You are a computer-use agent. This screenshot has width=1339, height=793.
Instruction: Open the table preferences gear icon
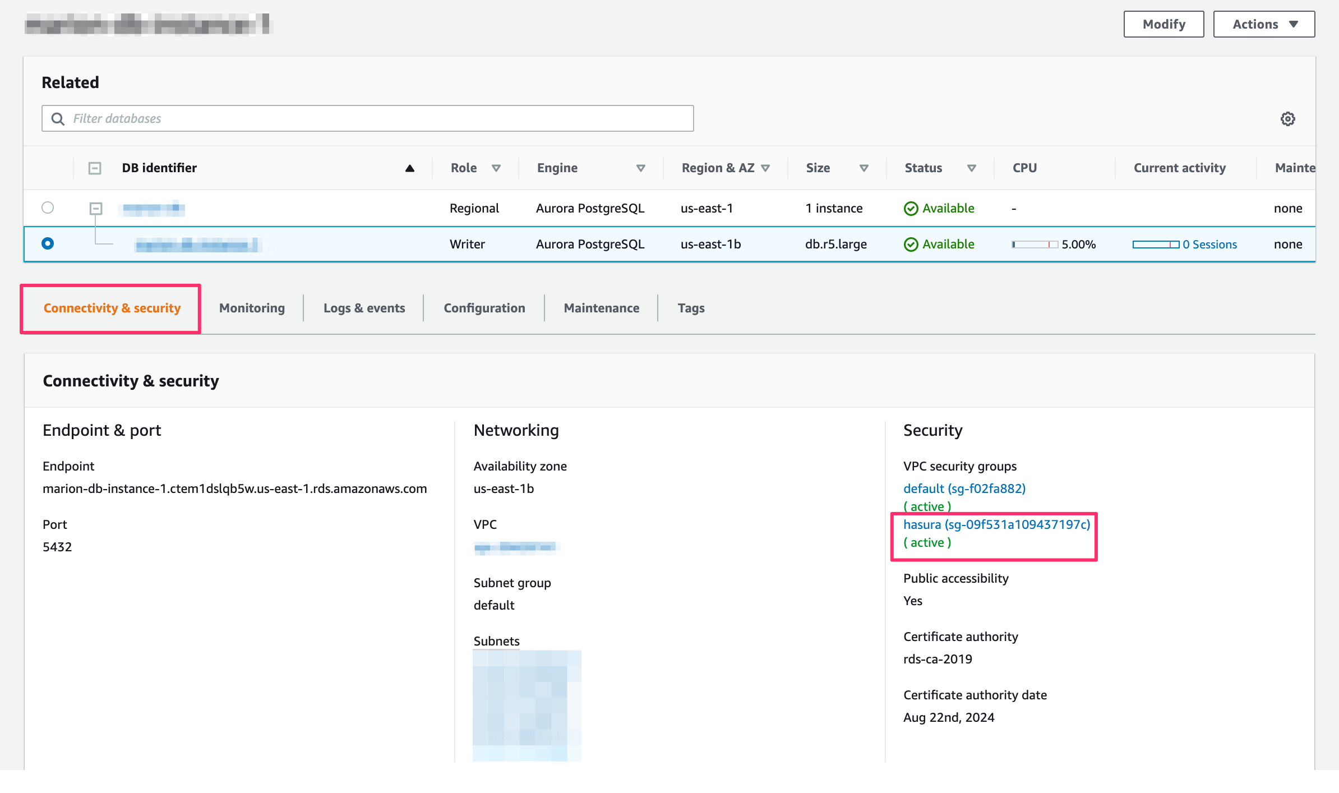1288,118
